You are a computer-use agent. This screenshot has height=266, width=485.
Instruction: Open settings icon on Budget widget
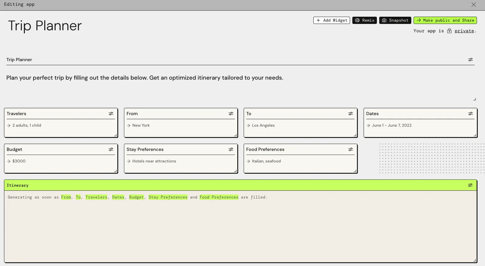111,149
